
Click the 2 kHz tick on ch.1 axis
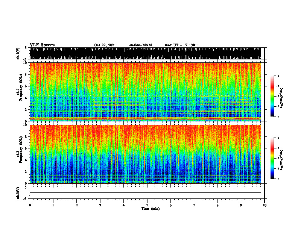coord(26,109)
